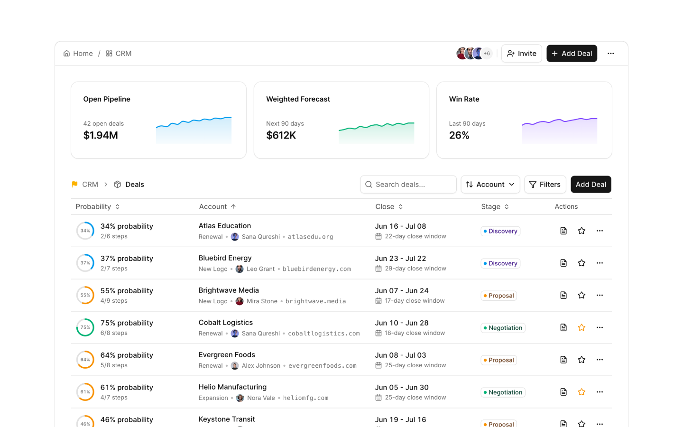Viewport: 683px width, 427px height.
Task: Click the funnel icon on the Filters button
Action: pos(533,185)
